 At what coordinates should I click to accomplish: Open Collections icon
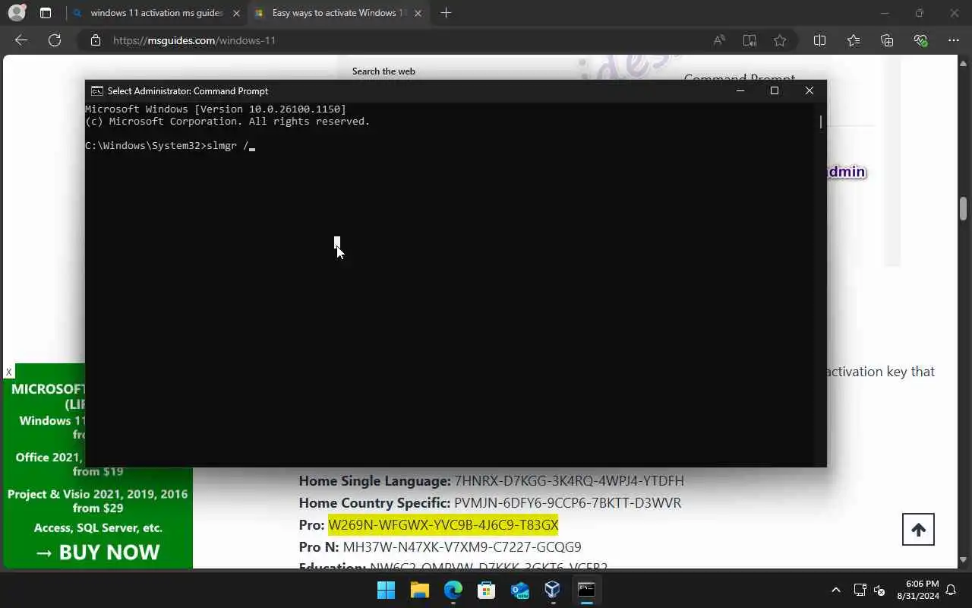coord(887,40)
